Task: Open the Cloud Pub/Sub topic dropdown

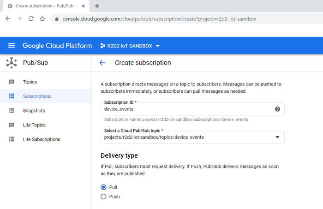Action: [192, 137]
